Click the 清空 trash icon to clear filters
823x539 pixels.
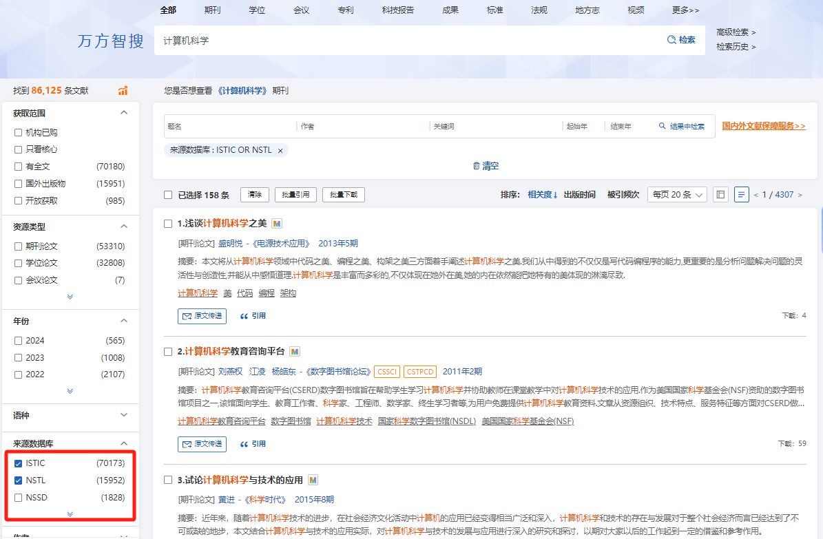(486, 166)
